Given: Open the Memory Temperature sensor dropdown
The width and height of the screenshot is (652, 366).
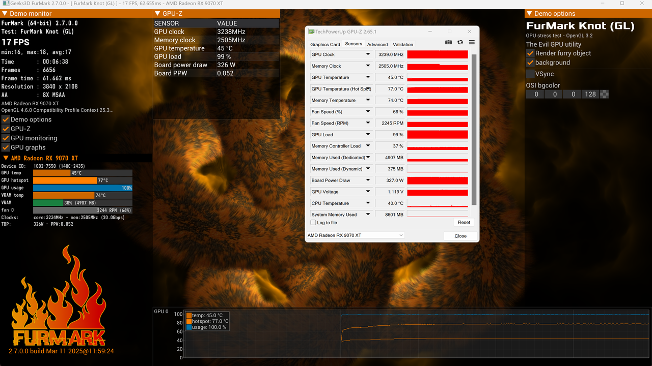Looking at the screenshot, I should coord(368,100).
